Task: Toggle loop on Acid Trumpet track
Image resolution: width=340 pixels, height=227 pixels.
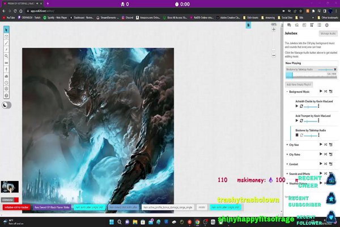Action: (x=301, y=120)
